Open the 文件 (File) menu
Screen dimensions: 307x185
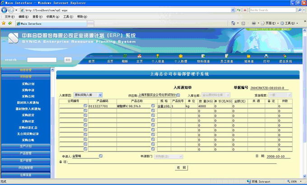[9, 17]
